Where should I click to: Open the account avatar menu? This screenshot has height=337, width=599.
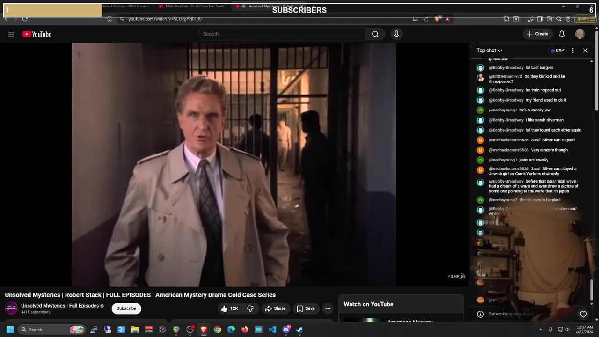click(580, 34)
